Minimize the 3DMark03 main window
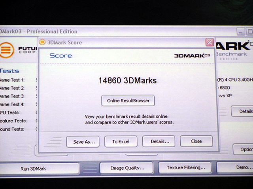253x189 pixels. pyautogui.click(x=242, y=31)
